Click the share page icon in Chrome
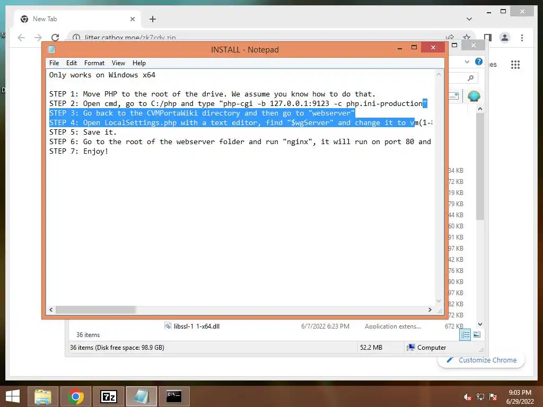543x407 pixels. pyautogui.click(x=450, y=38)
